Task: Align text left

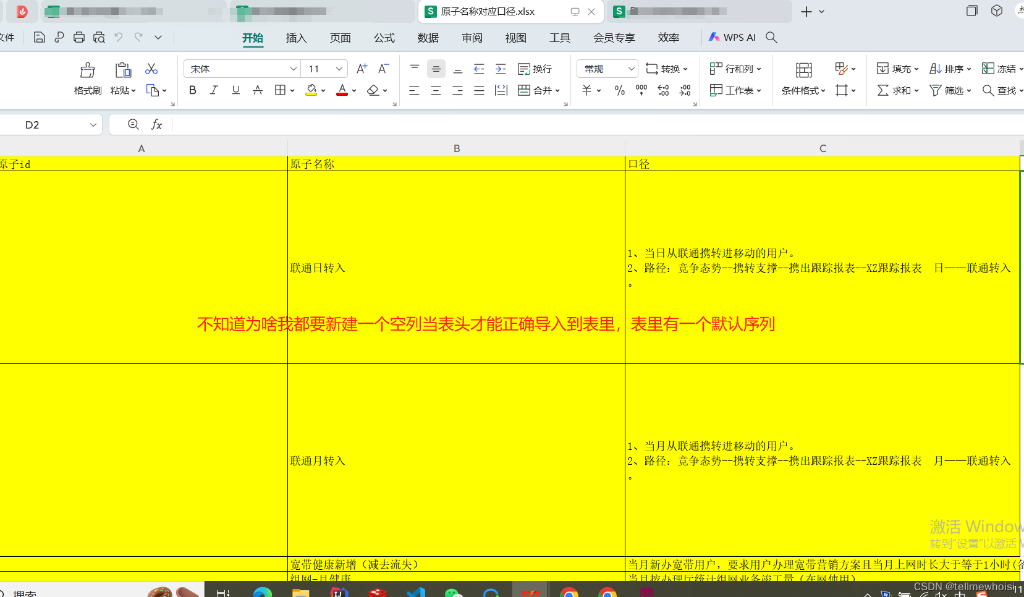Action: (x=414, y=90)
